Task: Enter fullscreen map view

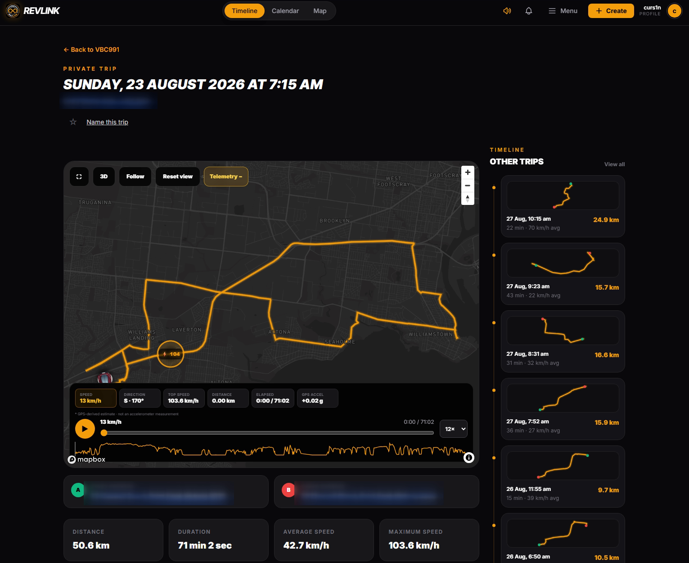Action: click(x=79, y=177)
